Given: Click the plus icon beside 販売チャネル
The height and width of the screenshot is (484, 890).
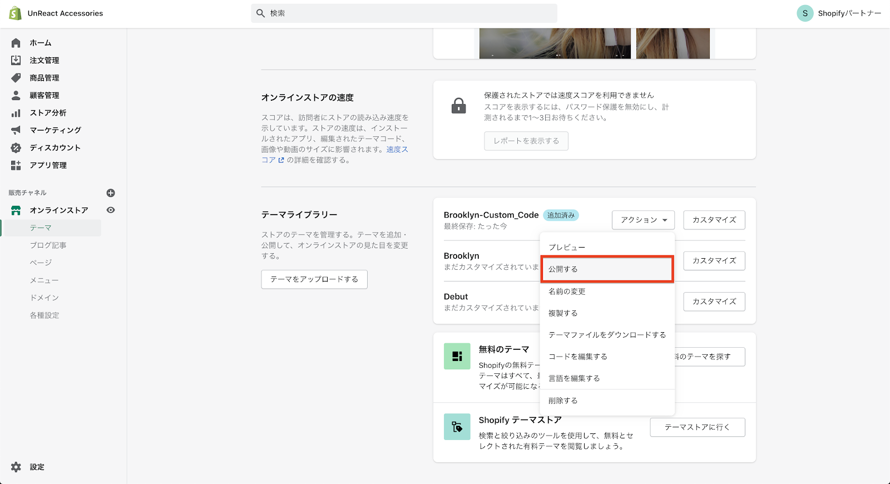Looking at the screenshot, I should tap(111, 193).
